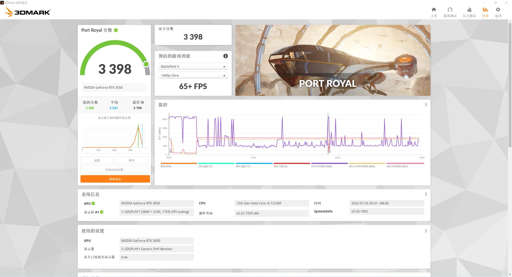Expand the 1440p Ultra resolution dropdown
The height and width of the screenshot is (277, 512).
point(193,75)
